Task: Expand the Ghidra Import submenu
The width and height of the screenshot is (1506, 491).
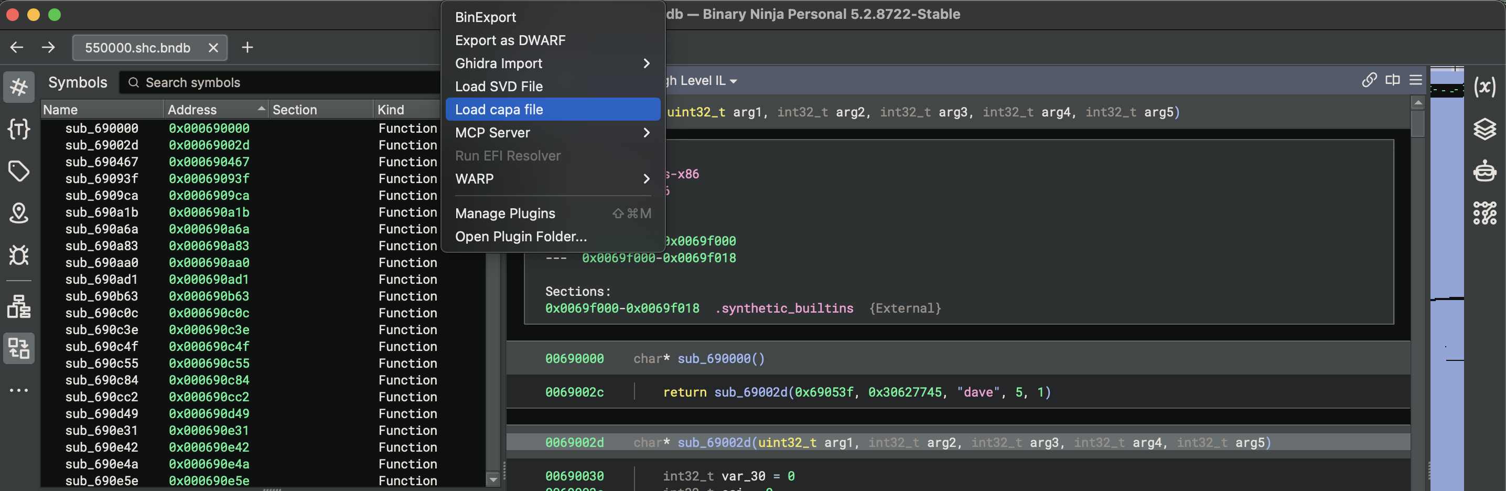Action: tap(553, 63)
